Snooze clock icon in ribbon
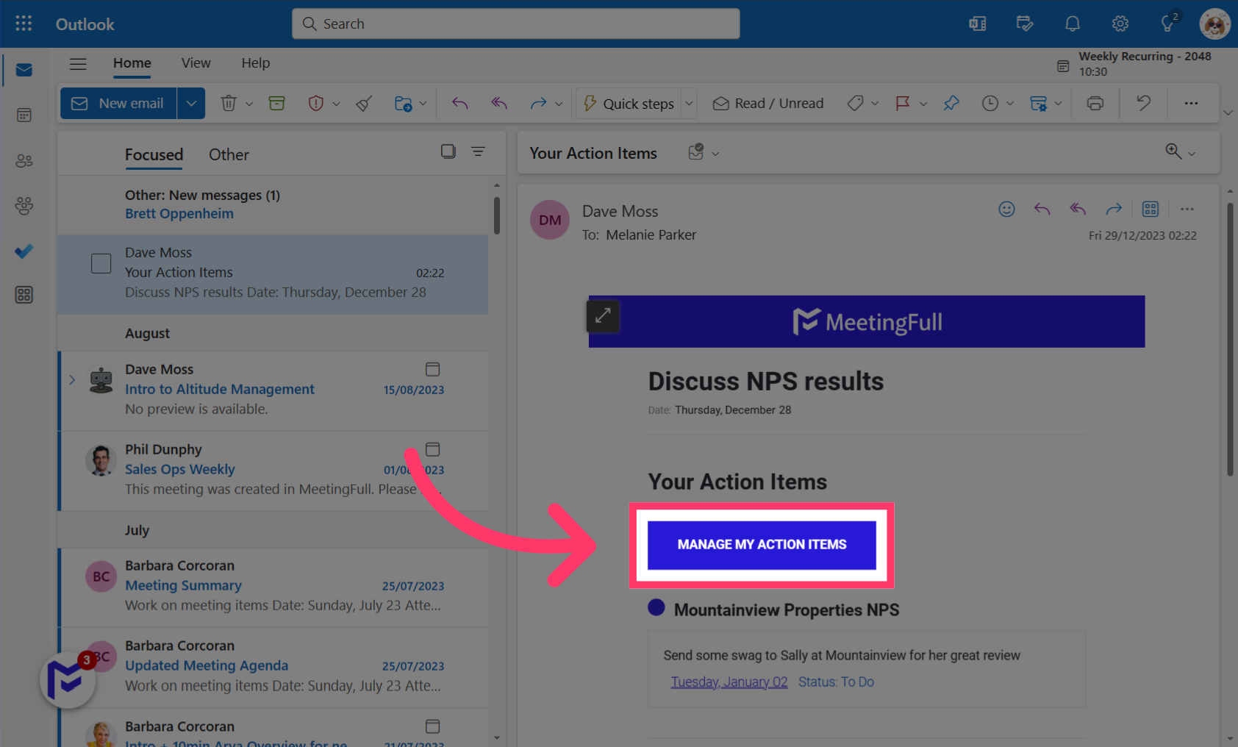The width and height of the screenshot is (1238, 747). (x=990, y=104)
